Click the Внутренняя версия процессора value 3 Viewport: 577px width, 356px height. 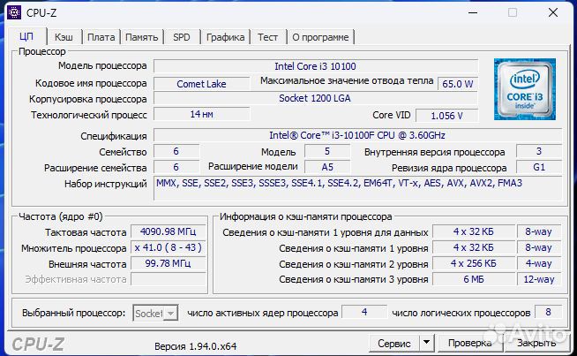(x=539, y=151)
